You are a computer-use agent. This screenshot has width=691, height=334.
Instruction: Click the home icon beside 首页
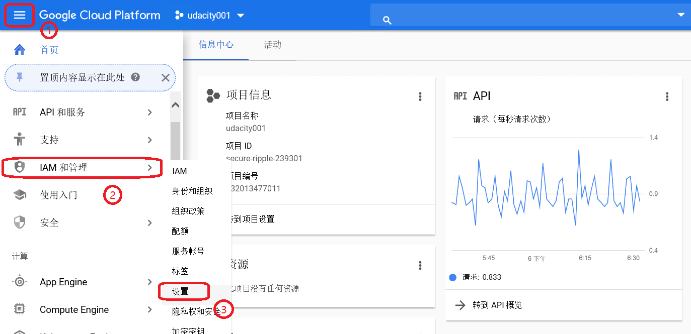point(19,50)
